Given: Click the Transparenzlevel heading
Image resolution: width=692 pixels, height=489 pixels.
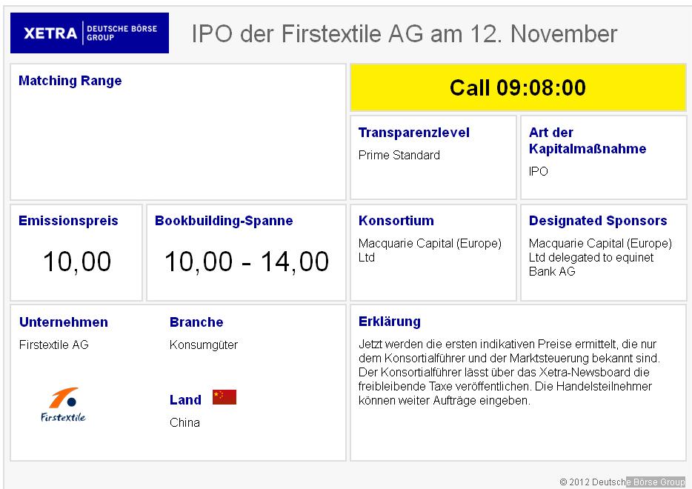Looking at the screenshot, I should tap(413, 133).
